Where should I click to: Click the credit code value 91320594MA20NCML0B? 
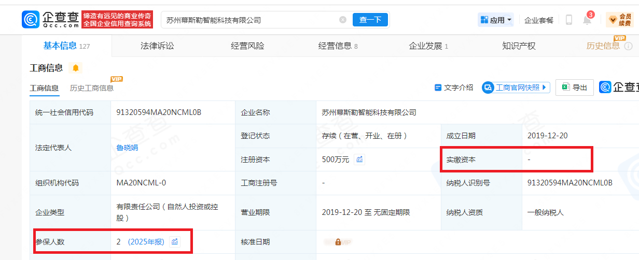(159, 112)
